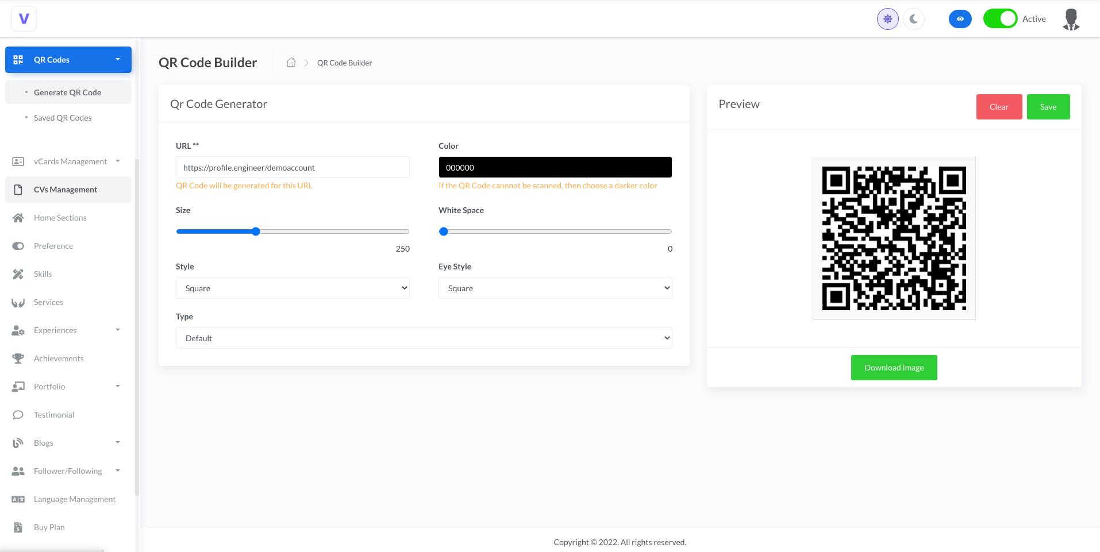1100x552 pixels.
Task: Select the Skills sidebar icon
Action: [18, 274]
